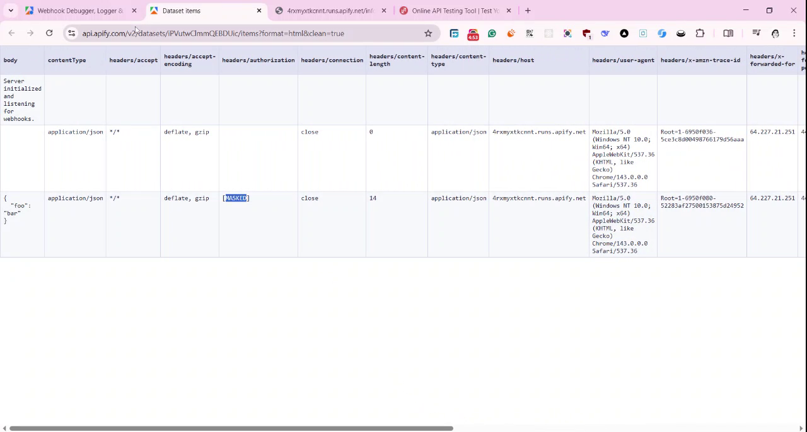Select the Online API Testing Tool tab
807x432 pixels.
click(455, 11)
